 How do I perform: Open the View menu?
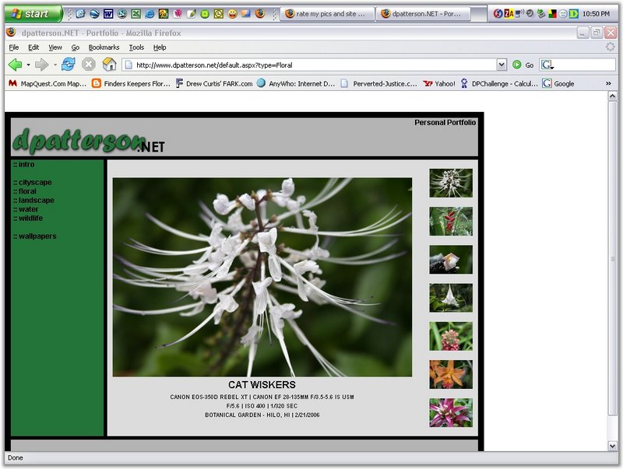click(x=55, y=47)
